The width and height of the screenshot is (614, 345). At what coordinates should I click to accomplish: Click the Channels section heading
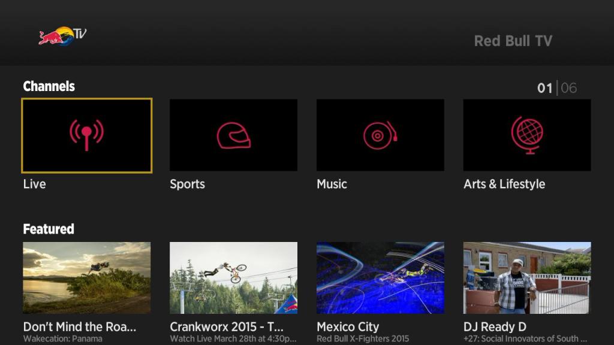pyautogui.click(x=49, y=86)
